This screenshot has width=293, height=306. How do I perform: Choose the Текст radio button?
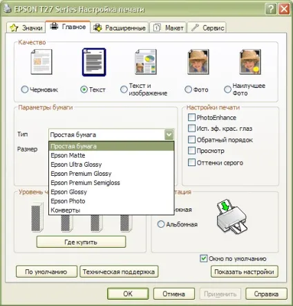pos(84,89)
